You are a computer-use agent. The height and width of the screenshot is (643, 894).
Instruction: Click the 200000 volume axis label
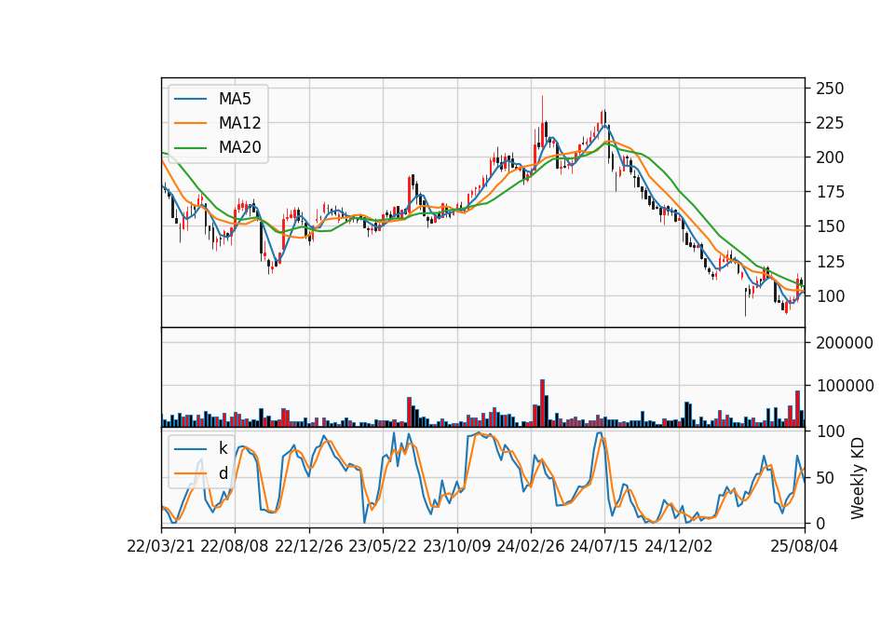(845, 343)
